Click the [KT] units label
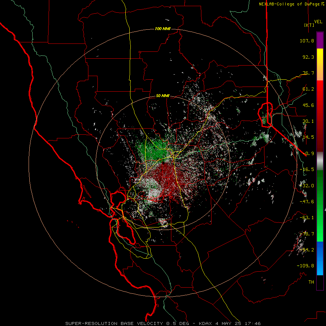Screen dimensions: 326x326 309,25
